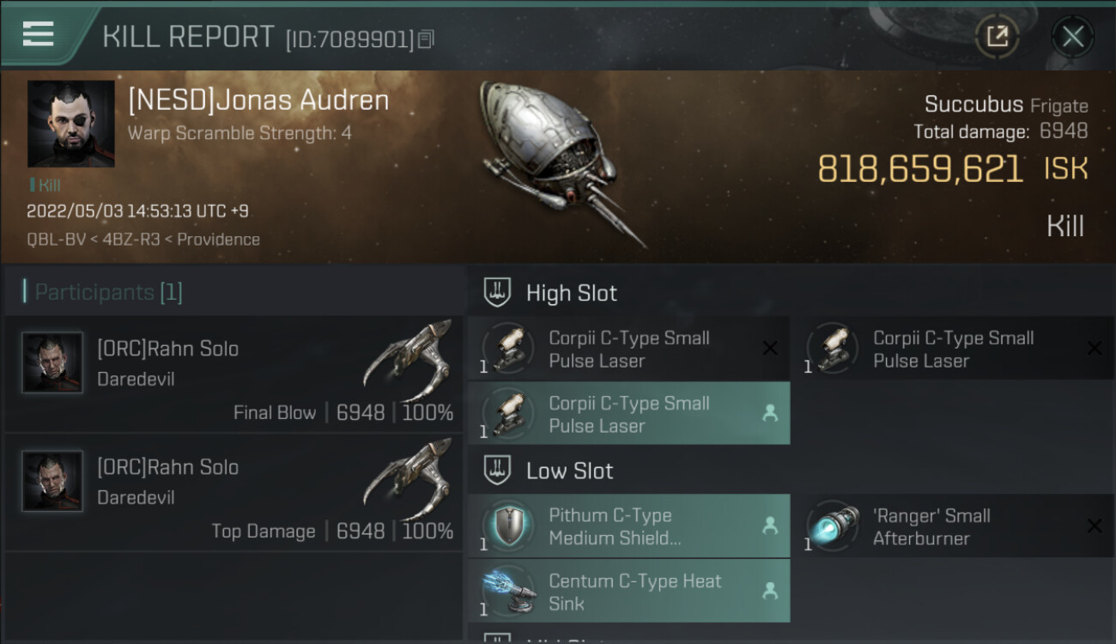This screenshot has height=644, width=1116.
Task: Close the kill report window
Action: tap(1072, 36)
